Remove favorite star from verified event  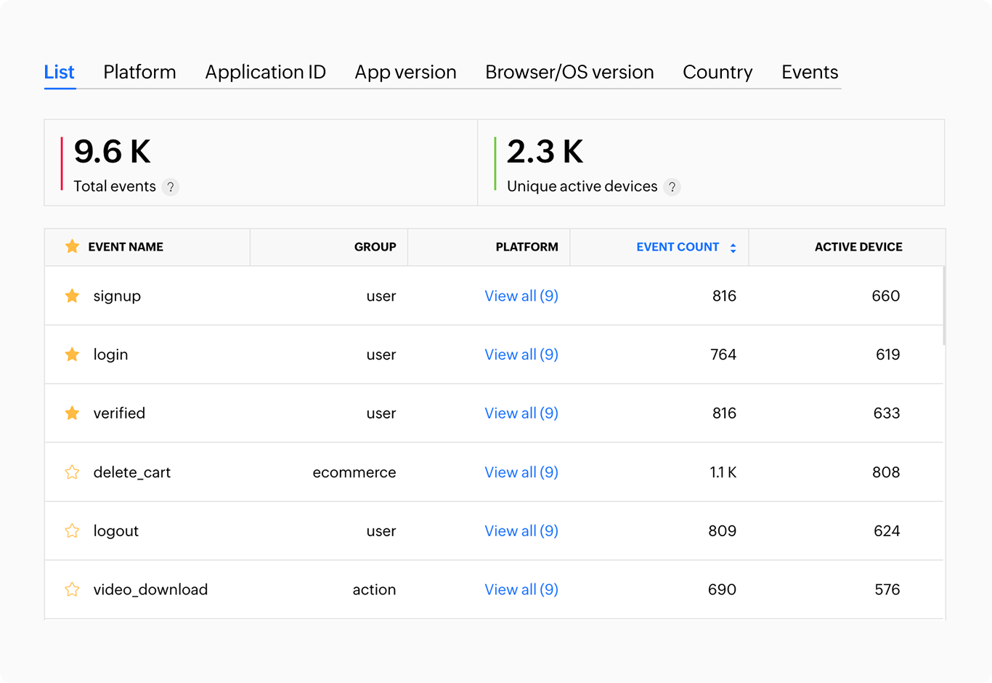click(x=72, y=413)
